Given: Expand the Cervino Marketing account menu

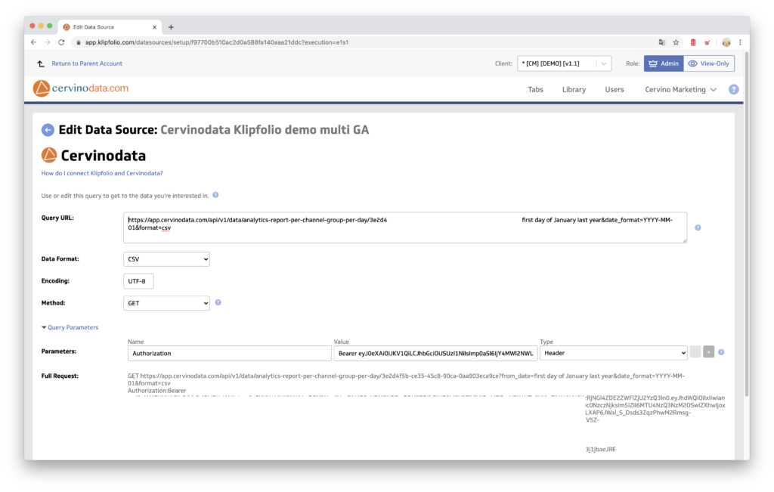Looking at the screenshot, I should click(x=680, y=89).
